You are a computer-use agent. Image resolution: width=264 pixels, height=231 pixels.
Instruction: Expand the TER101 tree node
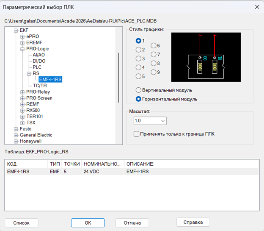(x=22, y=117)
